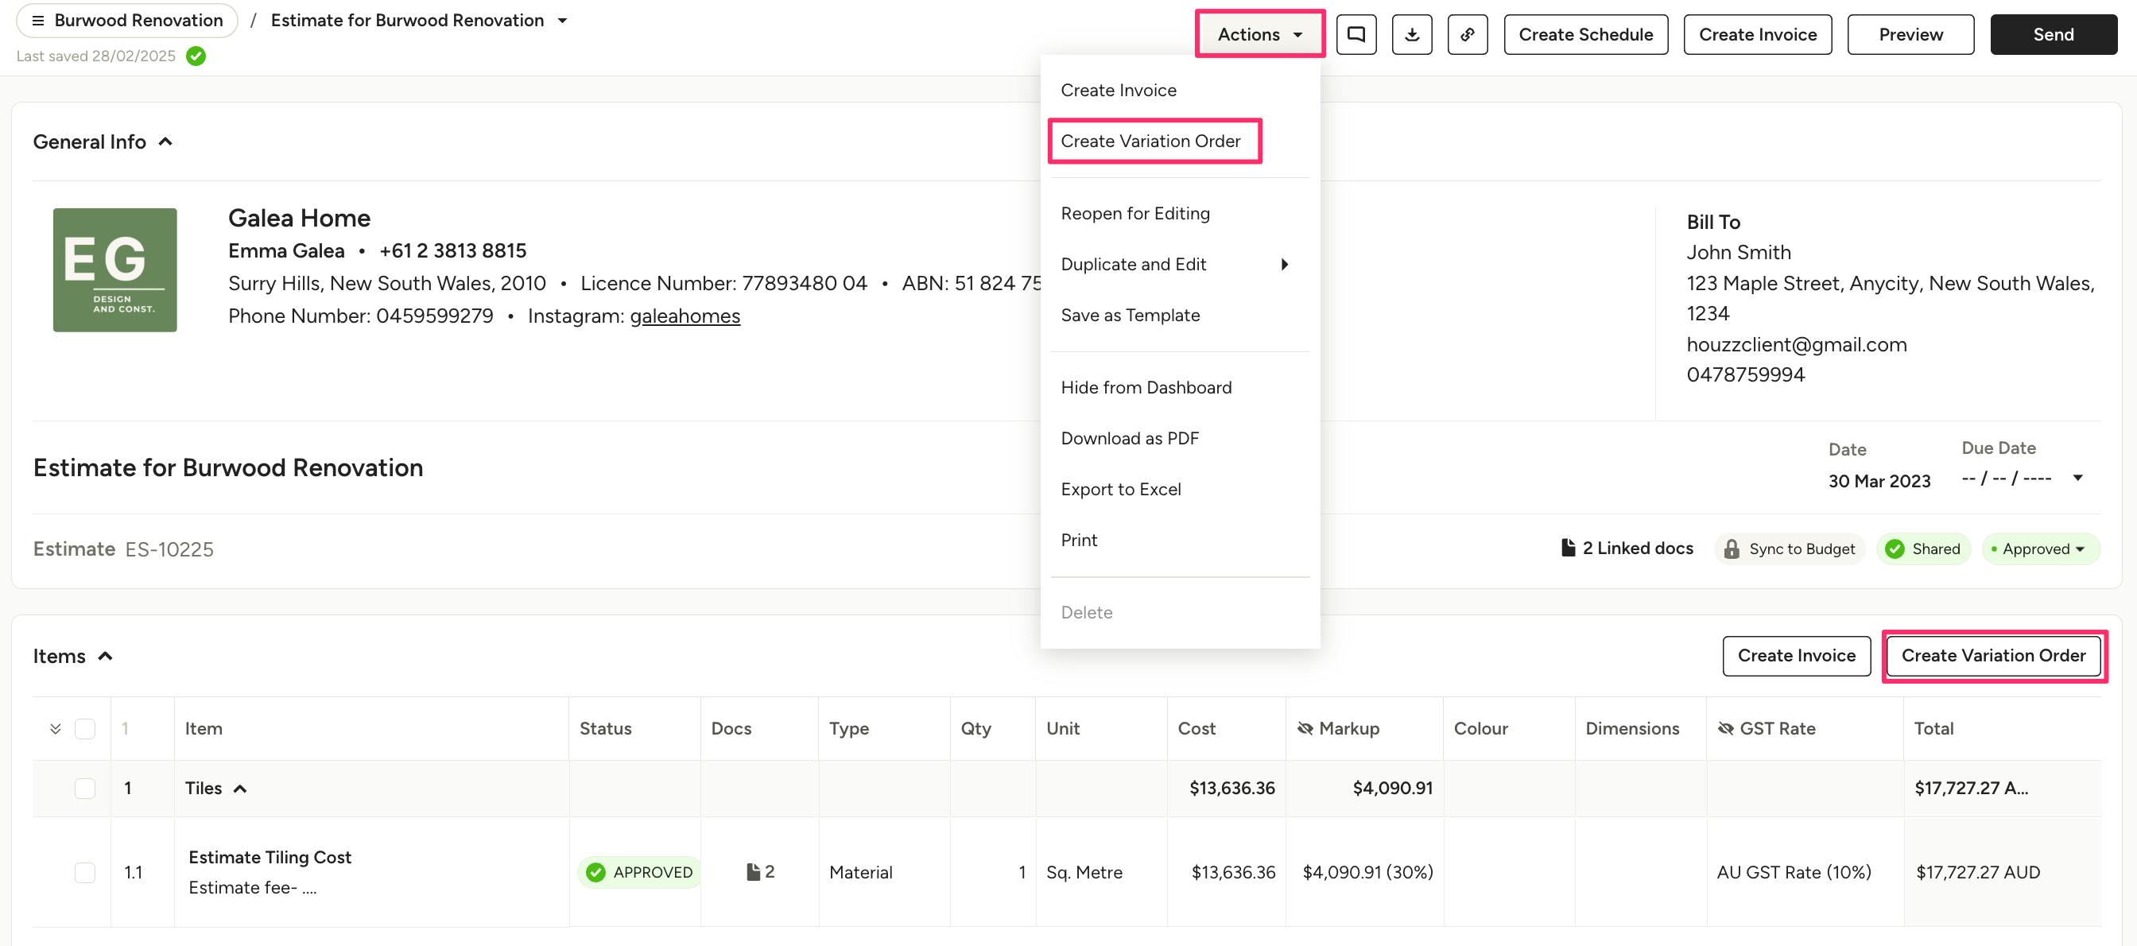Open the Due Date dropdown arrow
Image resolution: width=2137 pixels, height=946 pixels.
pyautogui.click(x=2077, y=478)
